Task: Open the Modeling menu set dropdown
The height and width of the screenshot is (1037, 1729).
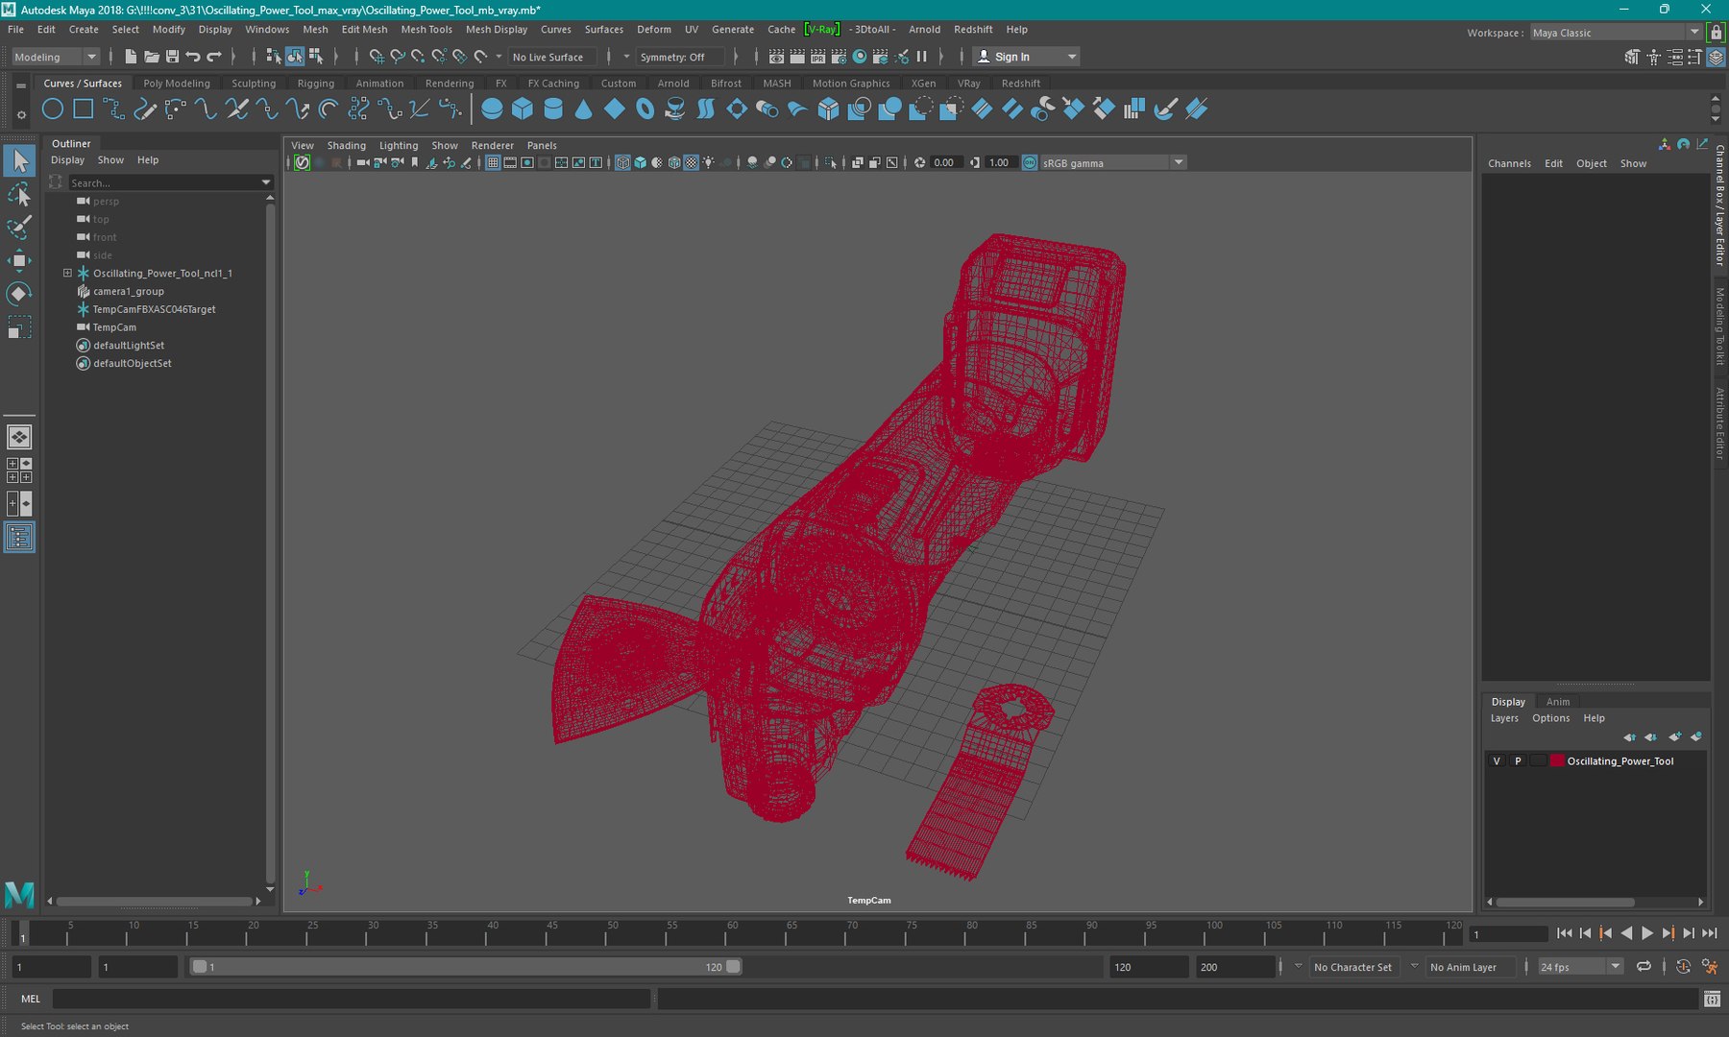Action: click(x=55, y=57)
